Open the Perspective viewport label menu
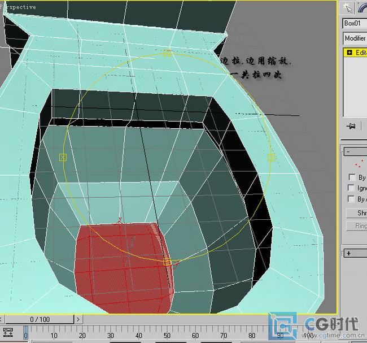 (x=18, y=7)
